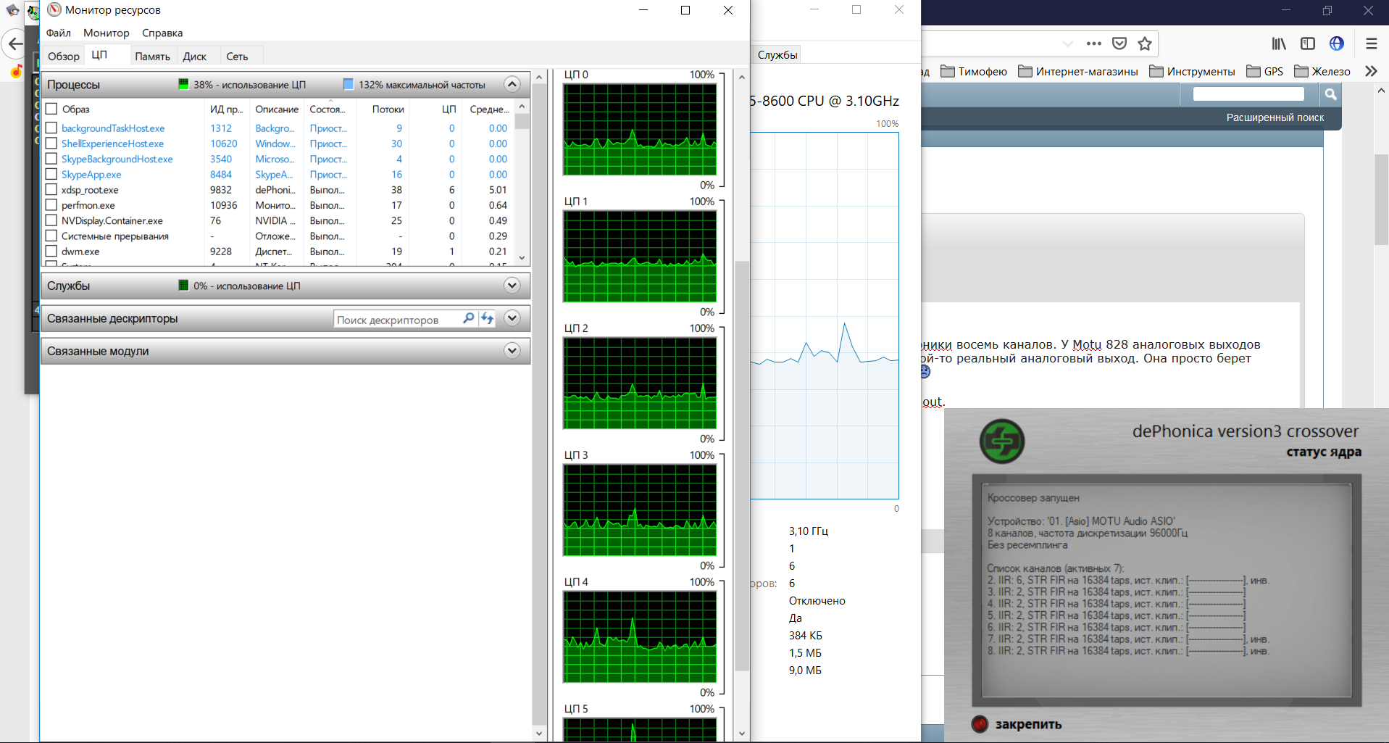Click the red закрепить pin button
Screen dimensions: 1389x743
tap(980, 723)
